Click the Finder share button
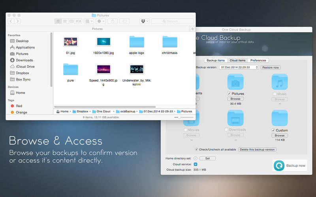 coord(112,21)
